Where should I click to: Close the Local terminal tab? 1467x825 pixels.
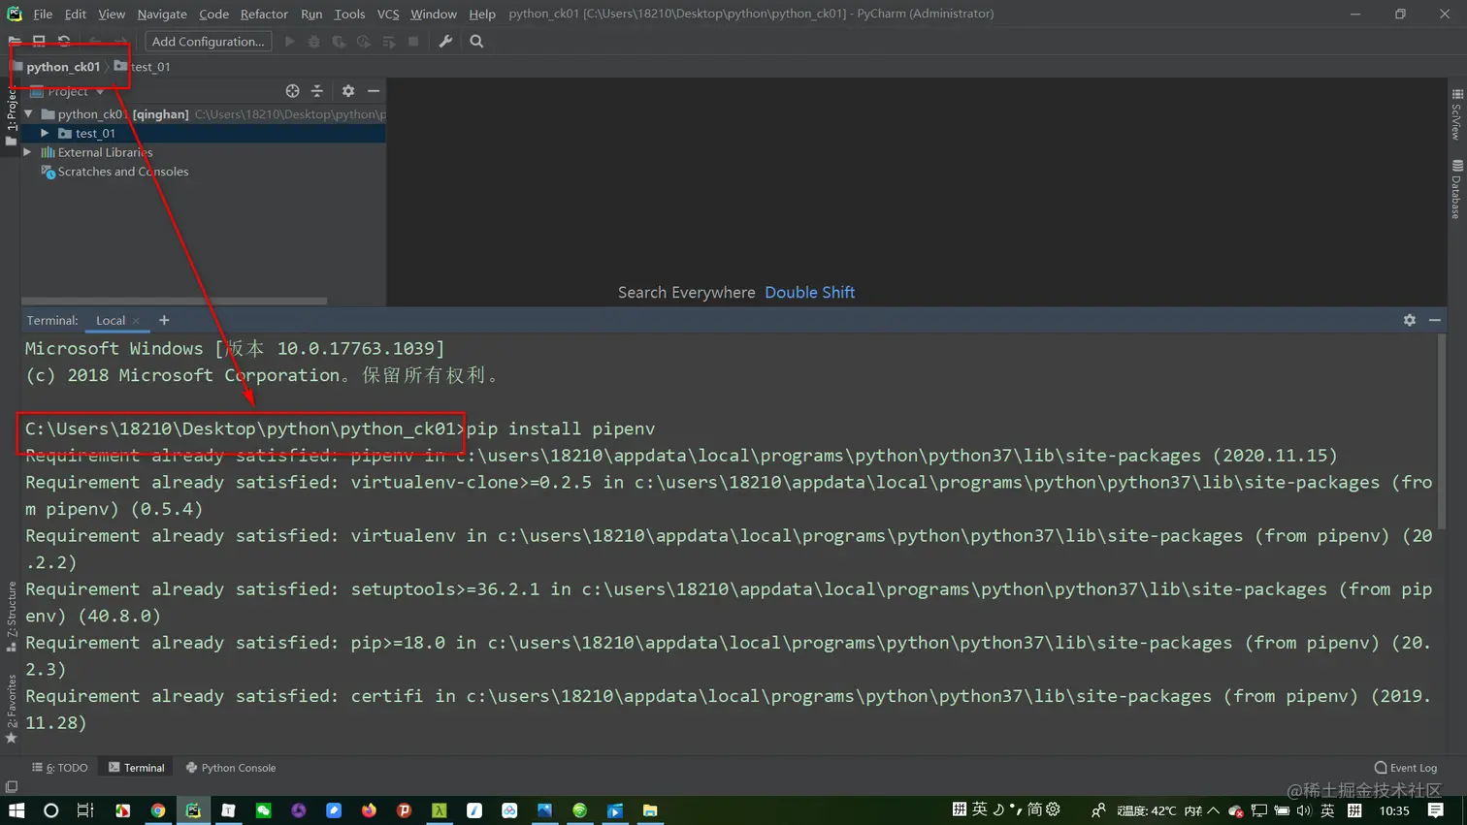coord(137,321)
